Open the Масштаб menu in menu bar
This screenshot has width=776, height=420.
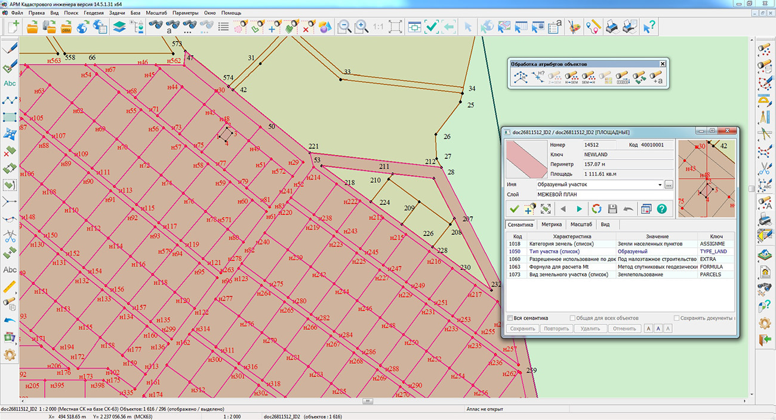tap(155, 13)
